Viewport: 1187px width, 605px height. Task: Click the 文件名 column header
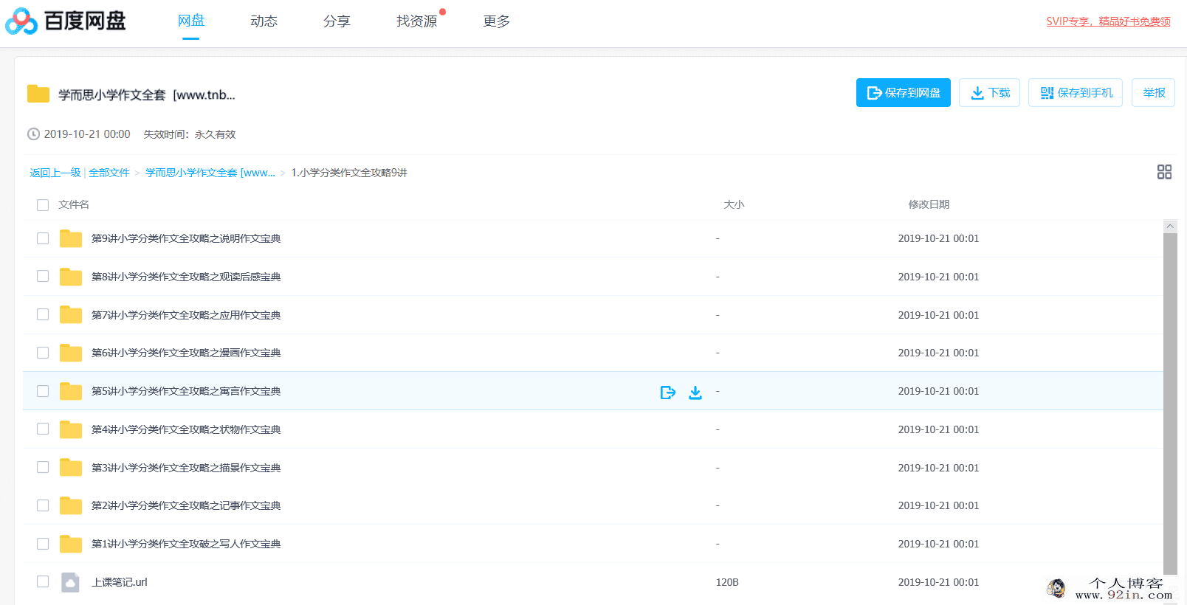pos(74,204)
